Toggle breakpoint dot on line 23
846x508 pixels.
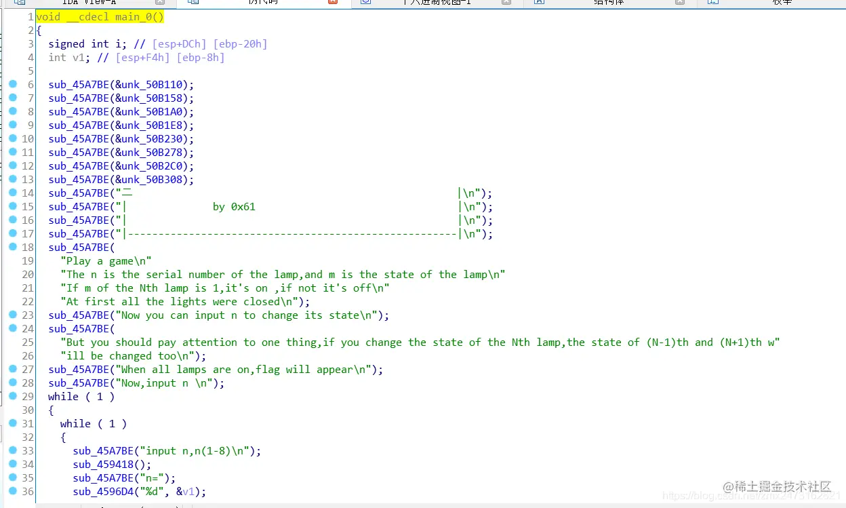(x=12, y=315)
